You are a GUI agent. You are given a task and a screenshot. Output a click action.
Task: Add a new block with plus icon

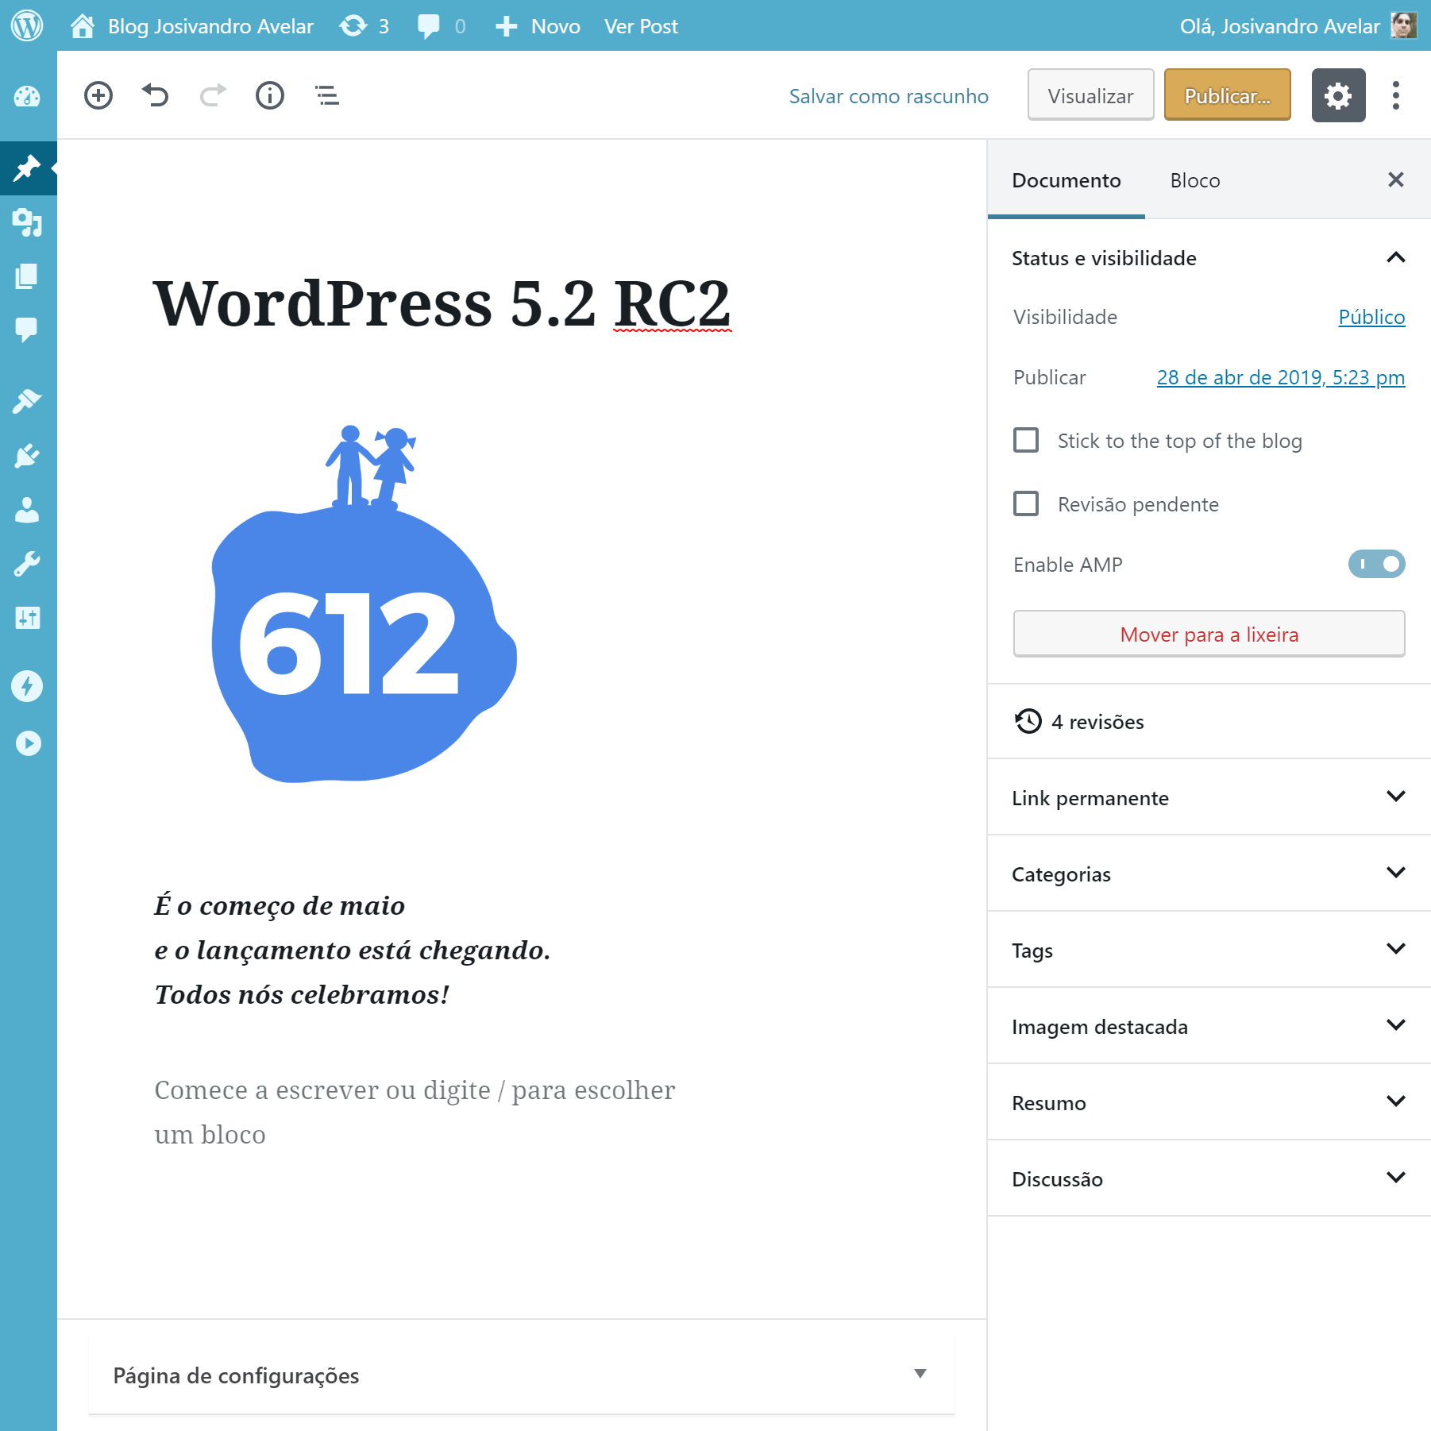pyautogui.click(x=98, y=95)
